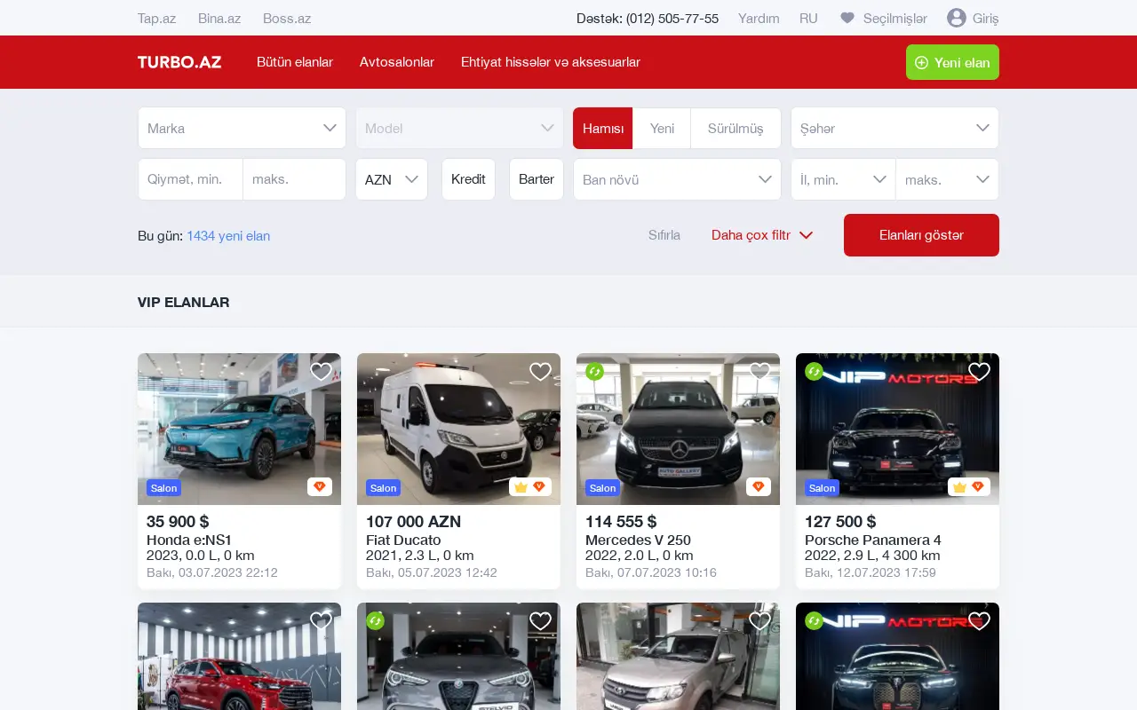Click the plus icon on Yeni elan
This screenshot has width=1137, height=710.
pos(921,62)
